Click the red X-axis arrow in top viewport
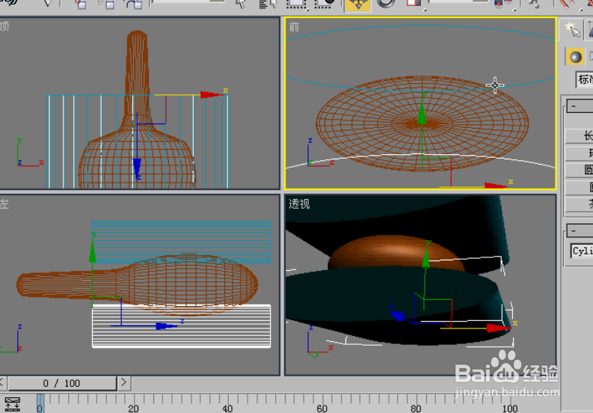Image resolution: width=593 pixels, height=413 pixels. (x=212, y=94)
